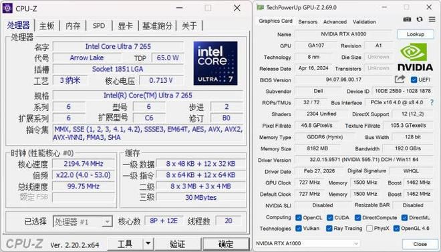Click the NVIDIA logo in GPU-Z

(415, 56)
